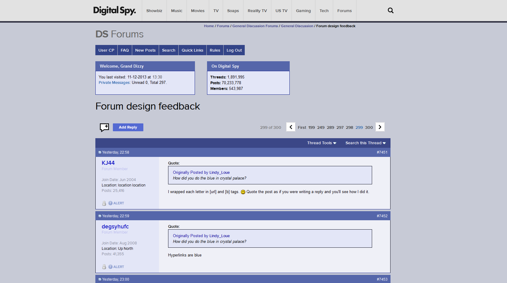
Task: Click the previous-page left chevron
Action: 290,127
